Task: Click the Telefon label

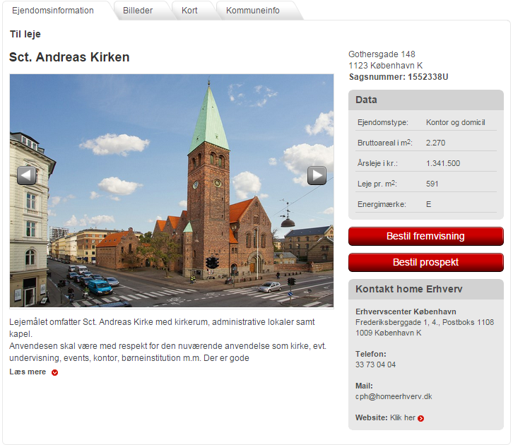Action: [x=371, y=354]
